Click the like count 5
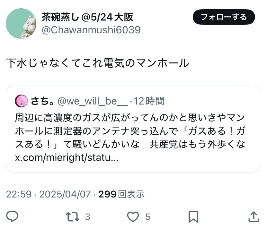 point(148,217)
